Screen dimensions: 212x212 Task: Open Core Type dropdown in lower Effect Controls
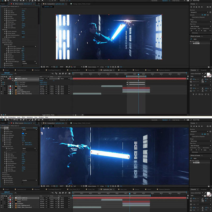tap(29, 148)
